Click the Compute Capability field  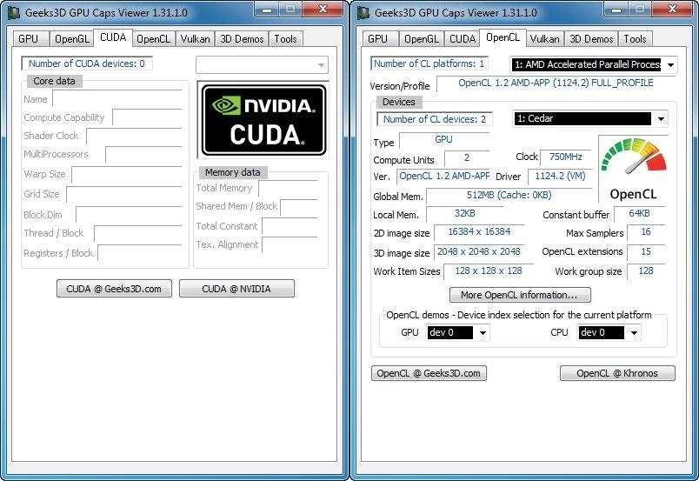coord(147,117)
